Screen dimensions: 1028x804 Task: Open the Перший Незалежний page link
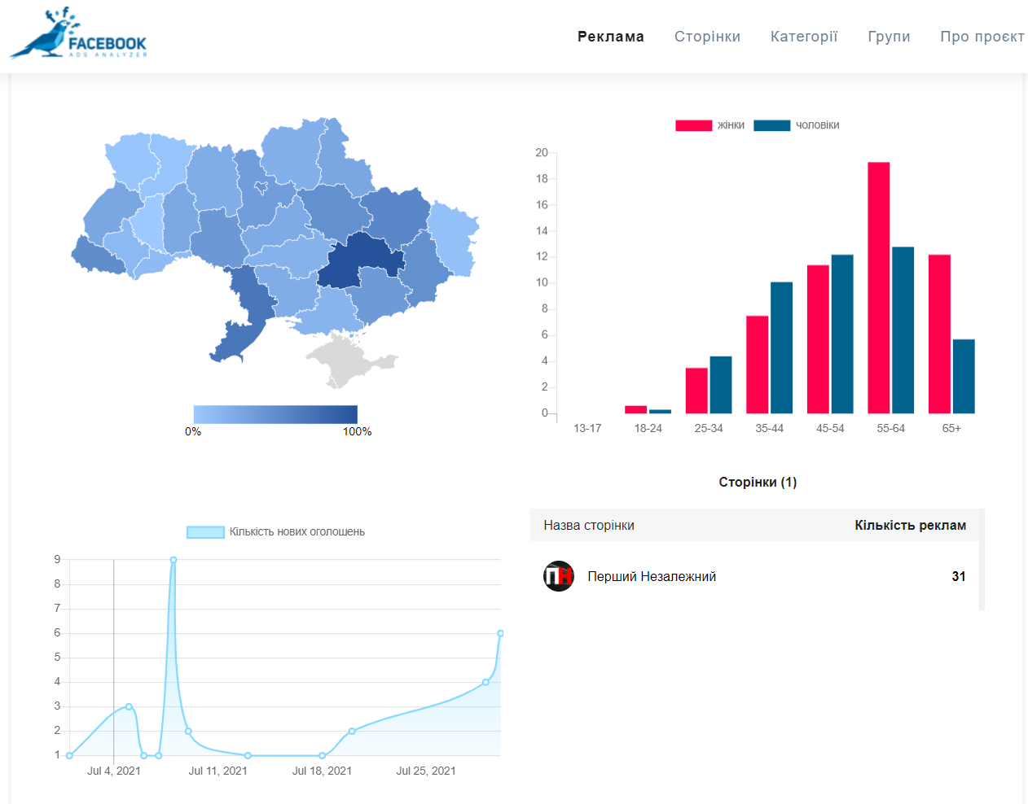pyautogui.click(x=652, y=576)
